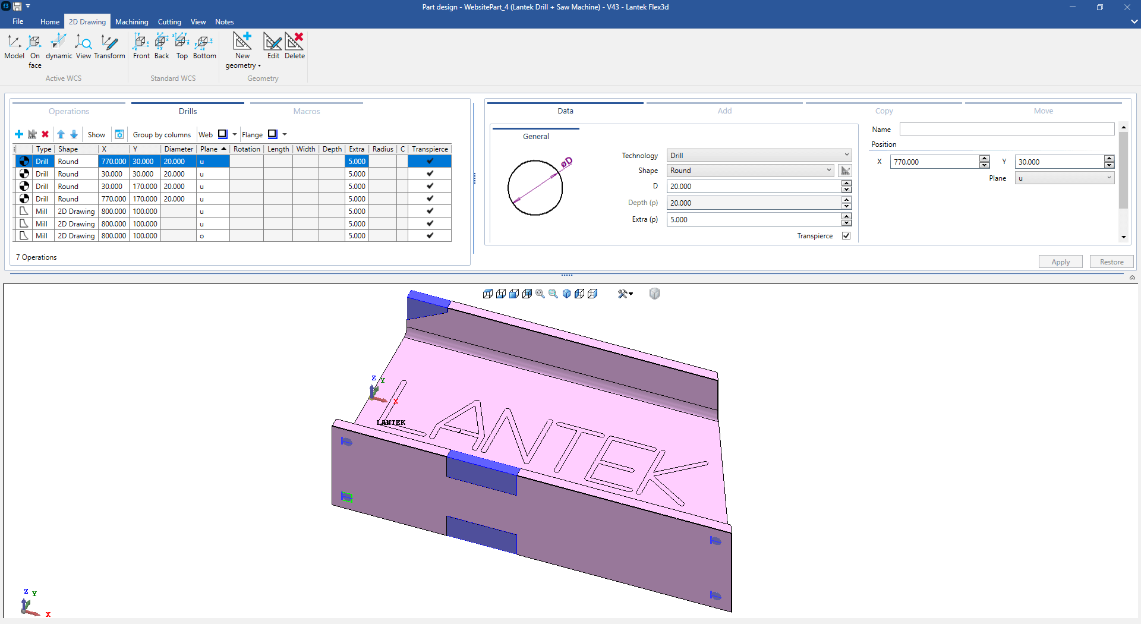Move drill row up with arrow

(61, 134)
